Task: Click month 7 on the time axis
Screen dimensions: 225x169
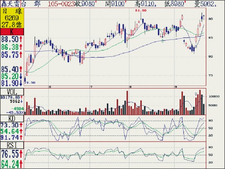Action: click(x=91, y=87)
